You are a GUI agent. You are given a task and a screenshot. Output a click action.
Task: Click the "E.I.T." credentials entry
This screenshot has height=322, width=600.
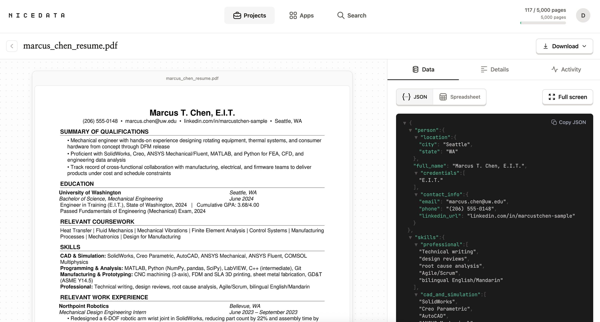click(x=431, y=180)
